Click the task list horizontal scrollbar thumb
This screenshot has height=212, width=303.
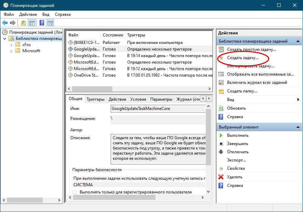point(92,89)
